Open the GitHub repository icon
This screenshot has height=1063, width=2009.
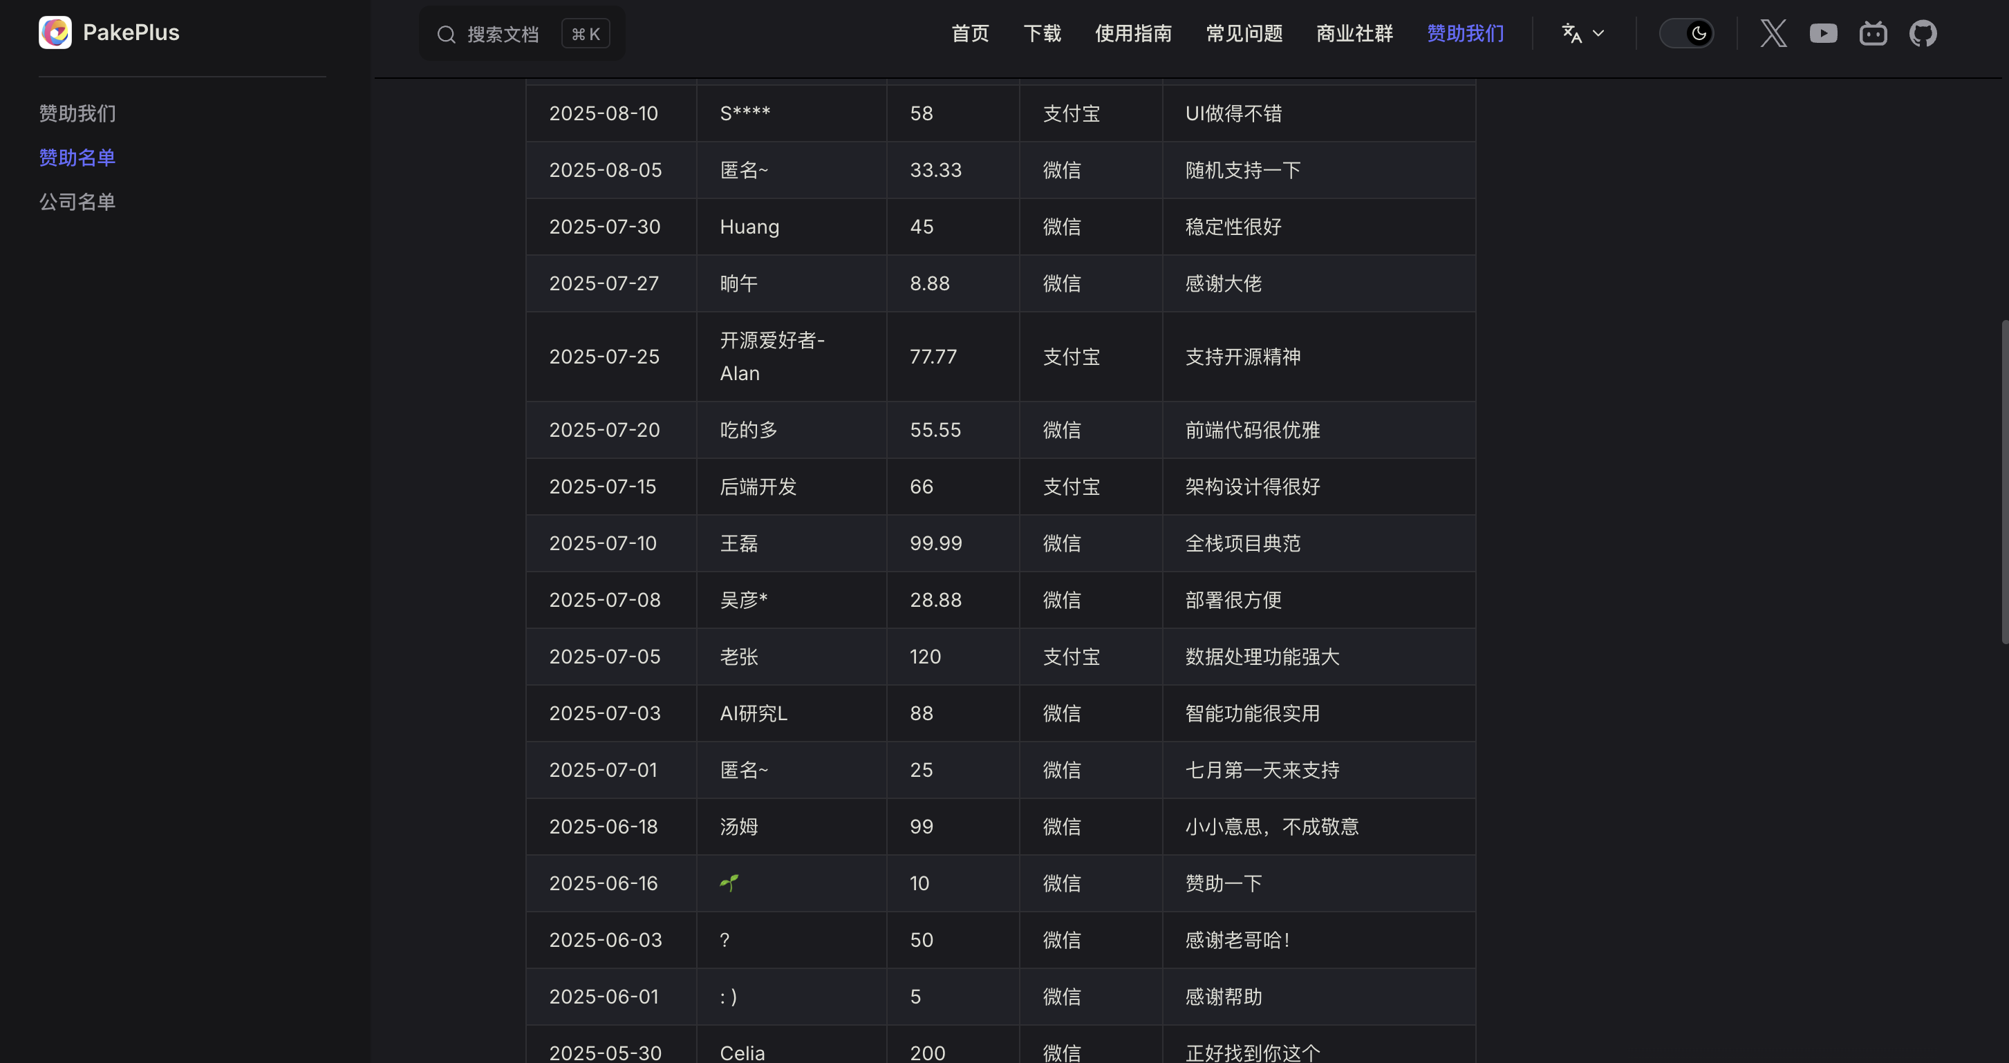pos(1923,32)
